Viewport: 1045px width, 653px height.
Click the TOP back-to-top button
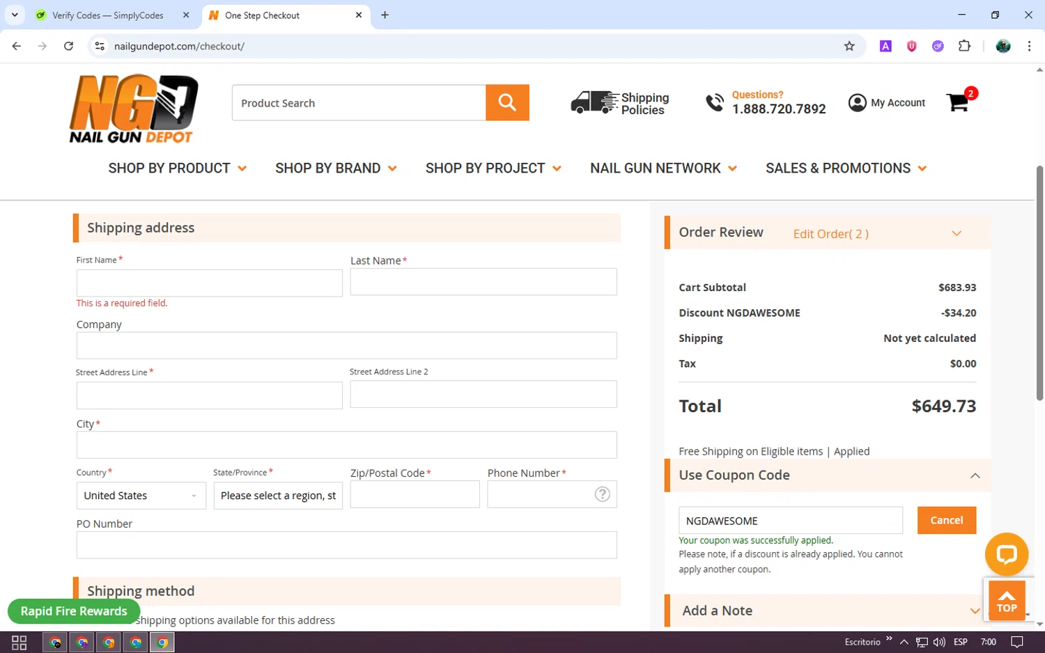[1007, 600]
